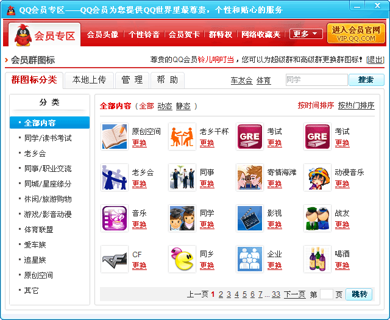Image resolution: width=390 pixels, height=320 pixels.
Task: Select the 群图标分类 tab
Action: pos(34,80)
